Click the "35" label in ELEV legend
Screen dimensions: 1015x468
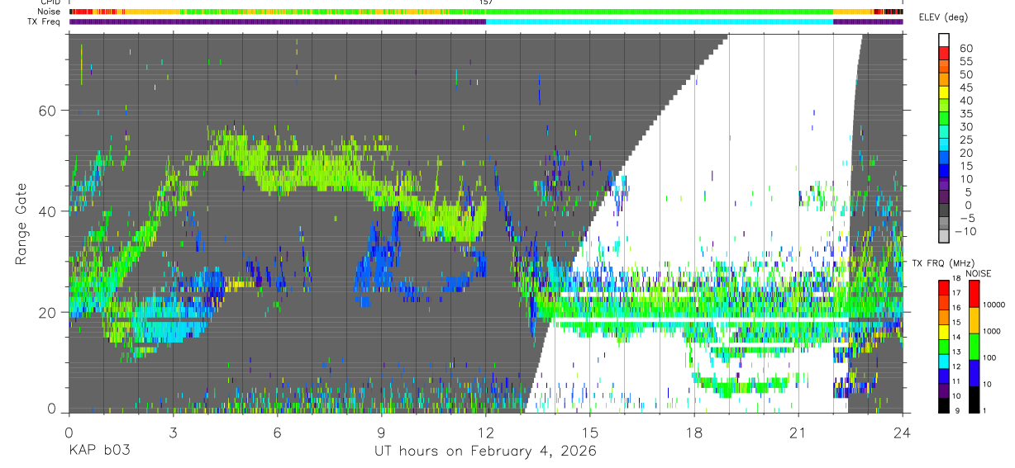click(x=966, y=113)
